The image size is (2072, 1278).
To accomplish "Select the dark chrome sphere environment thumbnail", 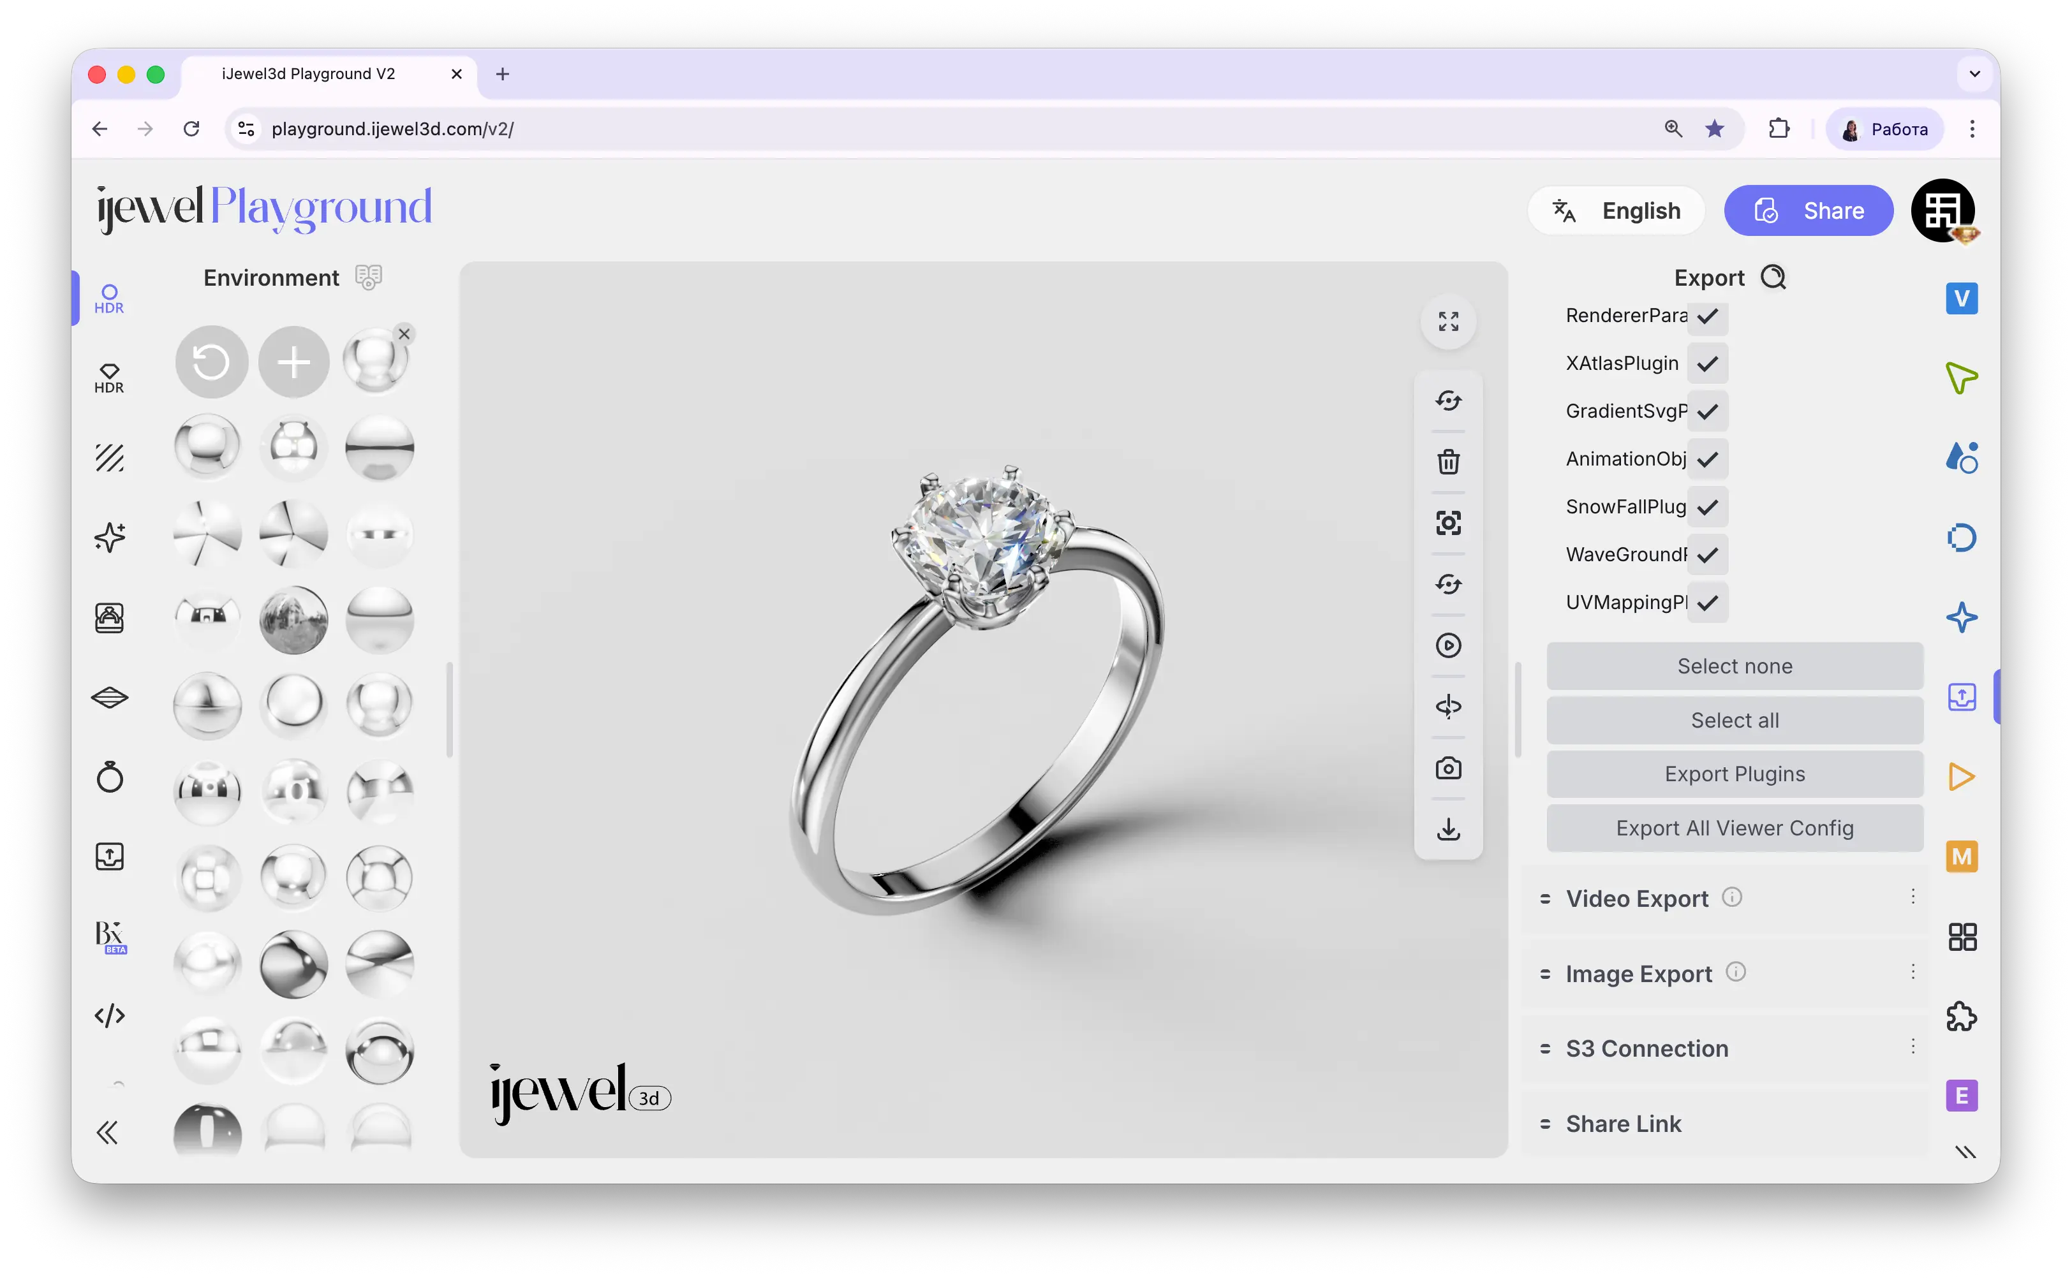I will coord(293,964).
